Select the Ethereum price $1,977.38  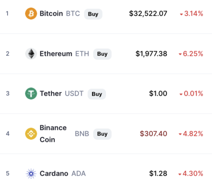(151, 54)
